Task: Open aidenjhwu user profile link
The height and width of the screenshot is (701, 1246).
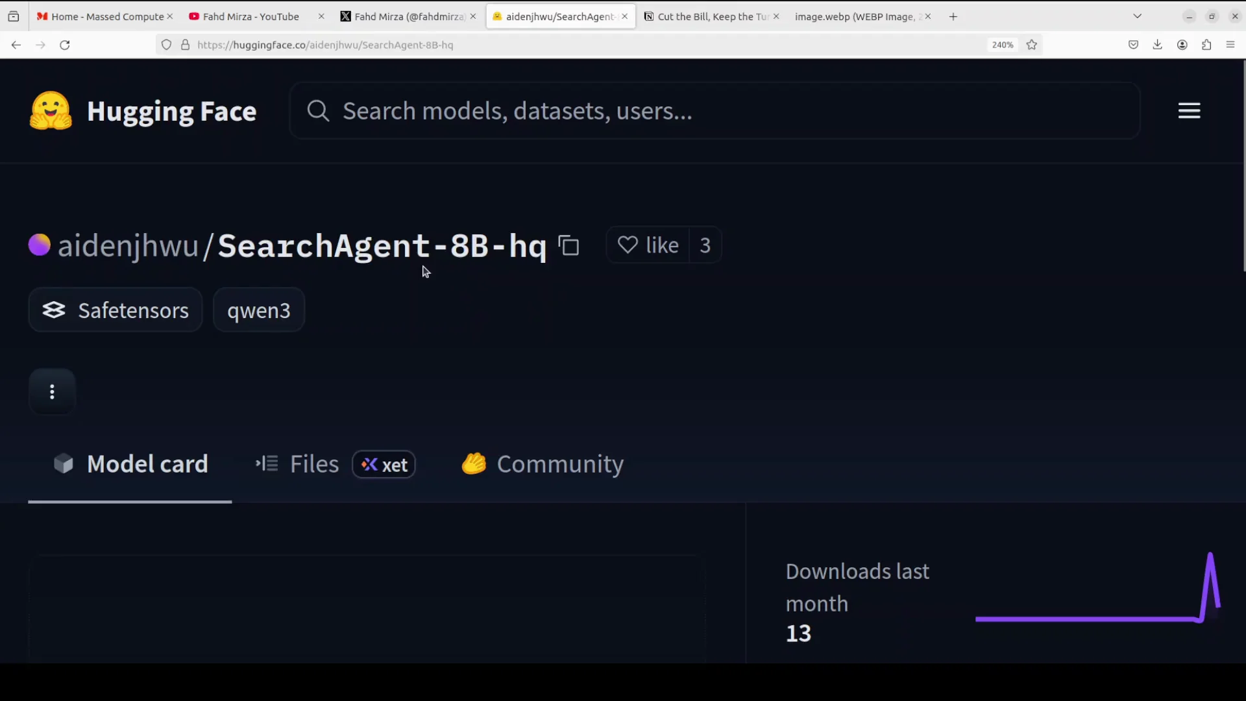Action: point(128,246)
